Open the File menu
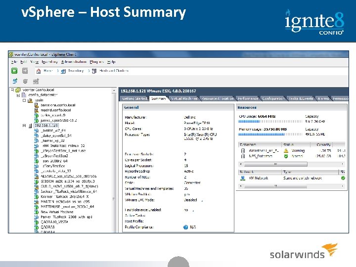 point(14,62)
